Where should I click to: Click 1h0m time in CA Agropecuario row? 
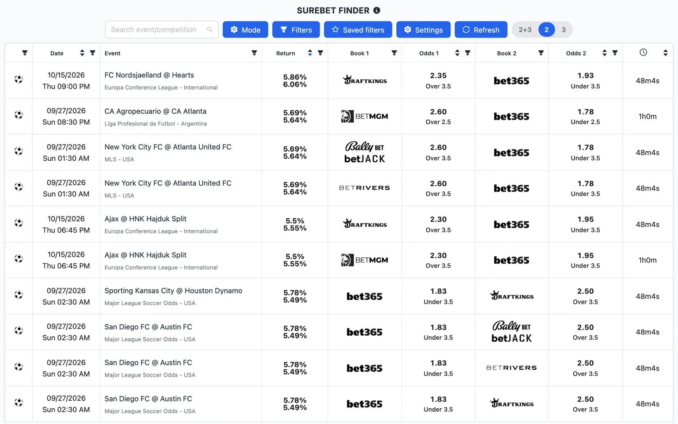(647, 117)
